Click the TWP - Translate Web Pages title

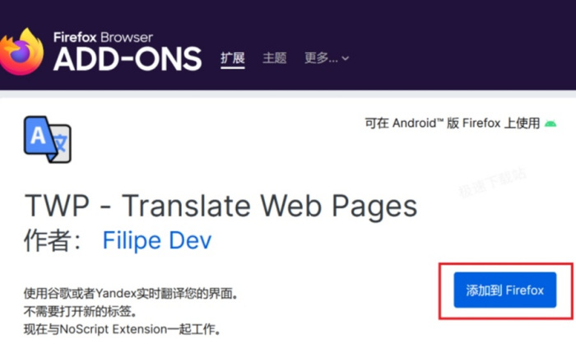click(221, 205)
